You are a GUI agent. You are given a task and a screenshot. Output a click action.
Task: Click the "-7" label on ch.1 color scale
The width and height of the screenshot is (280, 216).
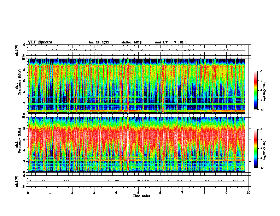(261, 81)
